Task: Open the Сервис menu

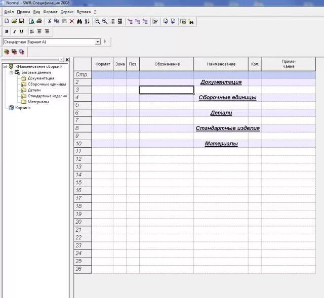Action: click(x=67, y=12)
